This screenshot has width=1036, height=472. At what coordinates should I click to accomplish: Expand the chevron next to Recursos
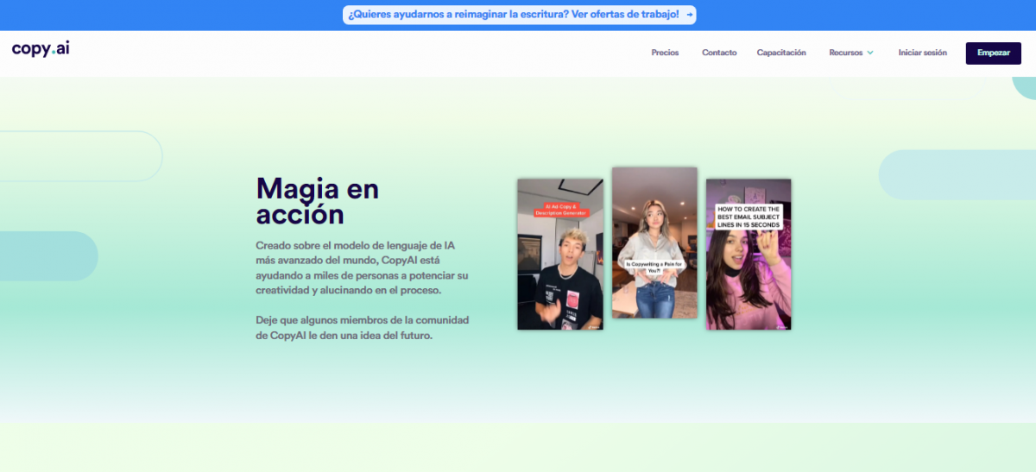(870, 53)
